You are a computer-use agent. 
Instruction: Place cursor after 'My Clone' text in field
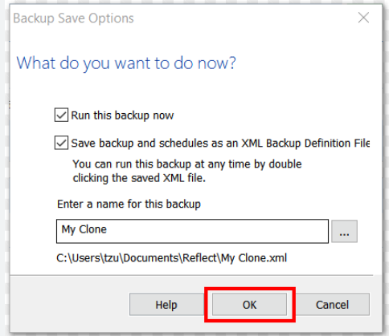coord(108,230)
